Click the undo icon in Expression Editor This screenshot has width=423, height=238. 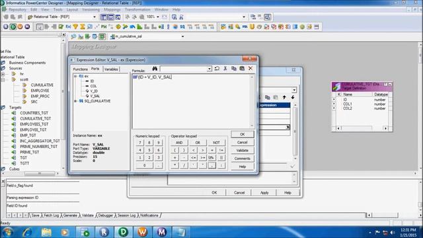(x=217, y=69)
